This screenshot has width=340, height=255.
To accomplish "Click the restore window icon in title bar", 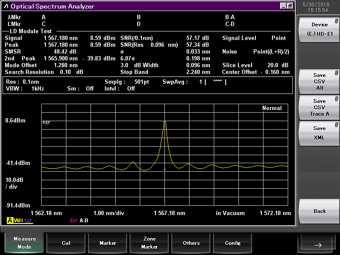I will (x=290, y=6).
